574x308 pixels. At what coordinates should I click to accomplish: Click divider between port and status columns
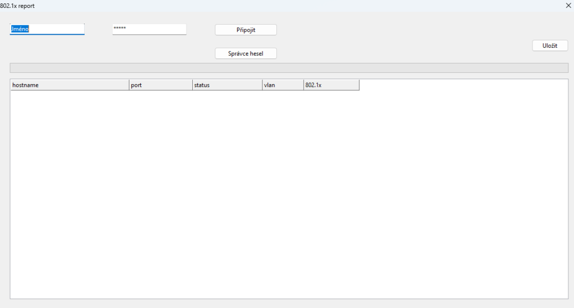click(x=192, y=85)
